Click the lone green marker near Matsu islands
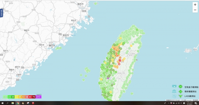 tap(95, 4)
